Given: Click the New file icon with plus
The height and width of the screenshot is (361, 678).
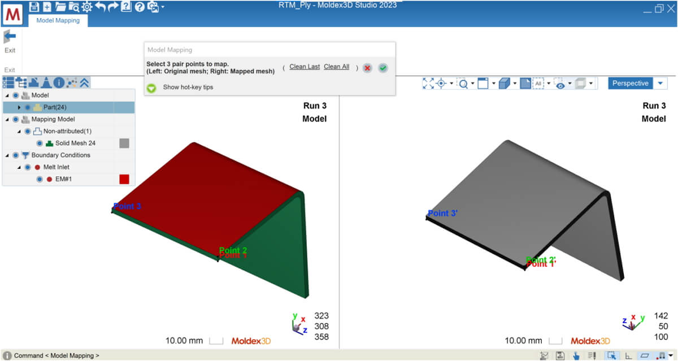Looking at the screenshot, I should click(47, 7).
